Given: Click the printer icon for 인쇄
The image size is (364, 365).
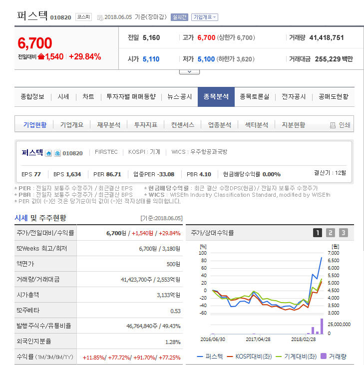Looking at the screenshot, I should 333,125.
